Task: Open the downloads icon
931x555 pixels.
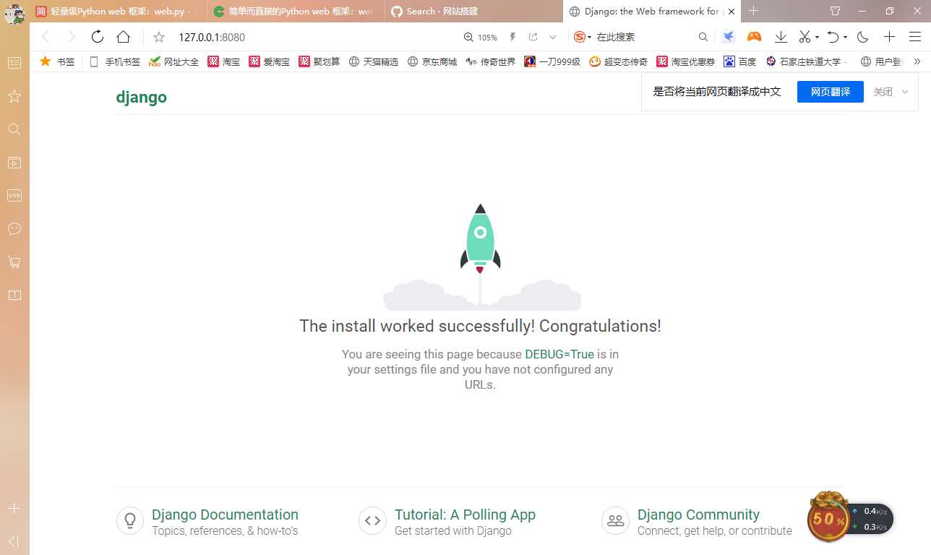Action: point(781,37)
